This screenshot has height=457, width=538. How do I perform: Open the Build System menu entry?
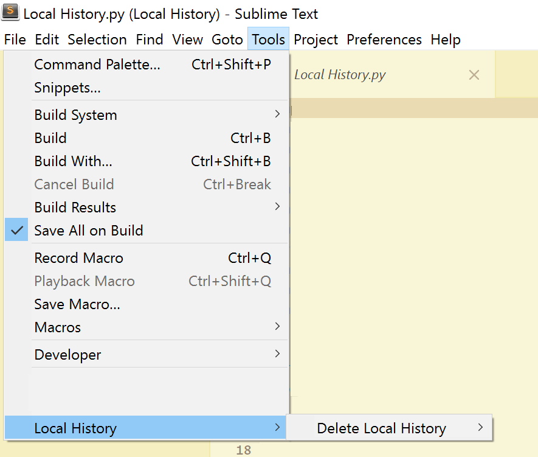click(146, 114)
